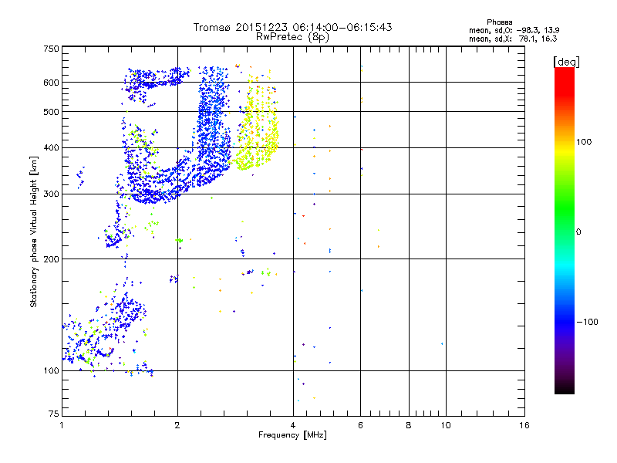The height and width of the screenshot is (463, 617).
Task: Click the y-axis tick label '750'
Action: pyautogui.click(x=51, y=49)
